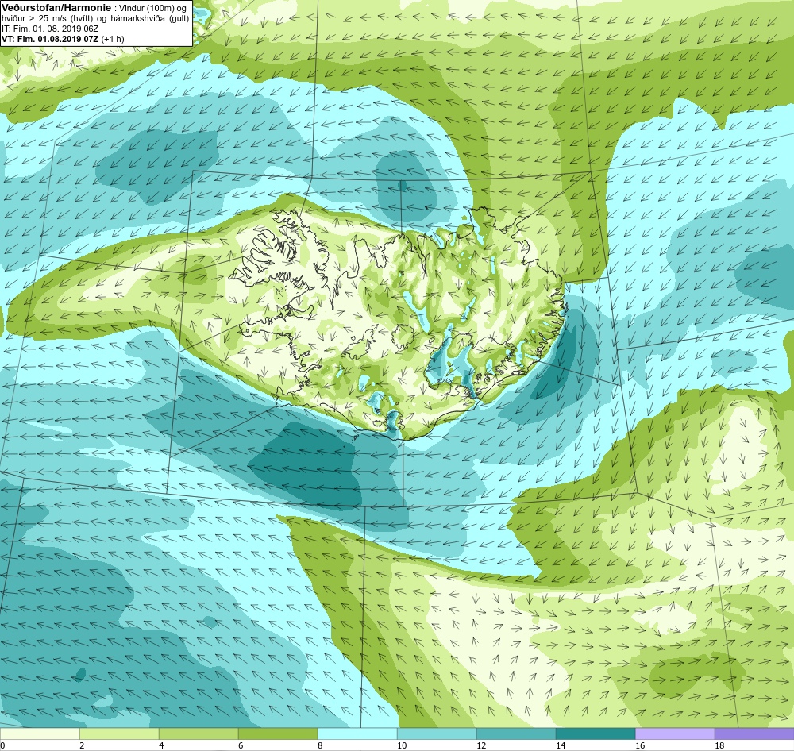Click the olive green 6–8 m/s legend swatch

click(x=278, y=734)
